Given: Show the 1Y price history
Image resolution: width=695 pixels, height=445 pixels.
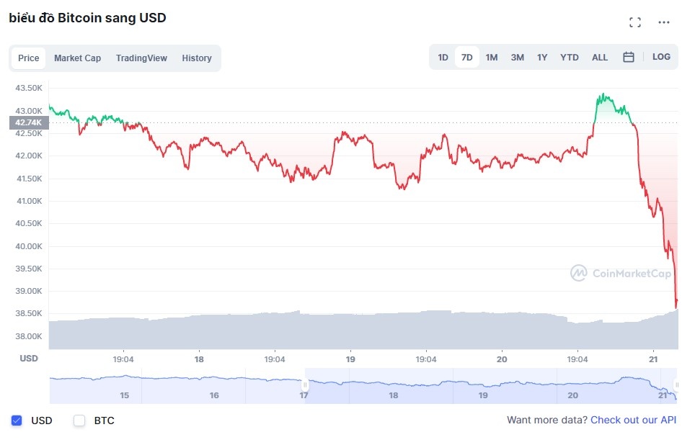Looking at the screenshot, I should pyautogui.click(x=542, y=57).
